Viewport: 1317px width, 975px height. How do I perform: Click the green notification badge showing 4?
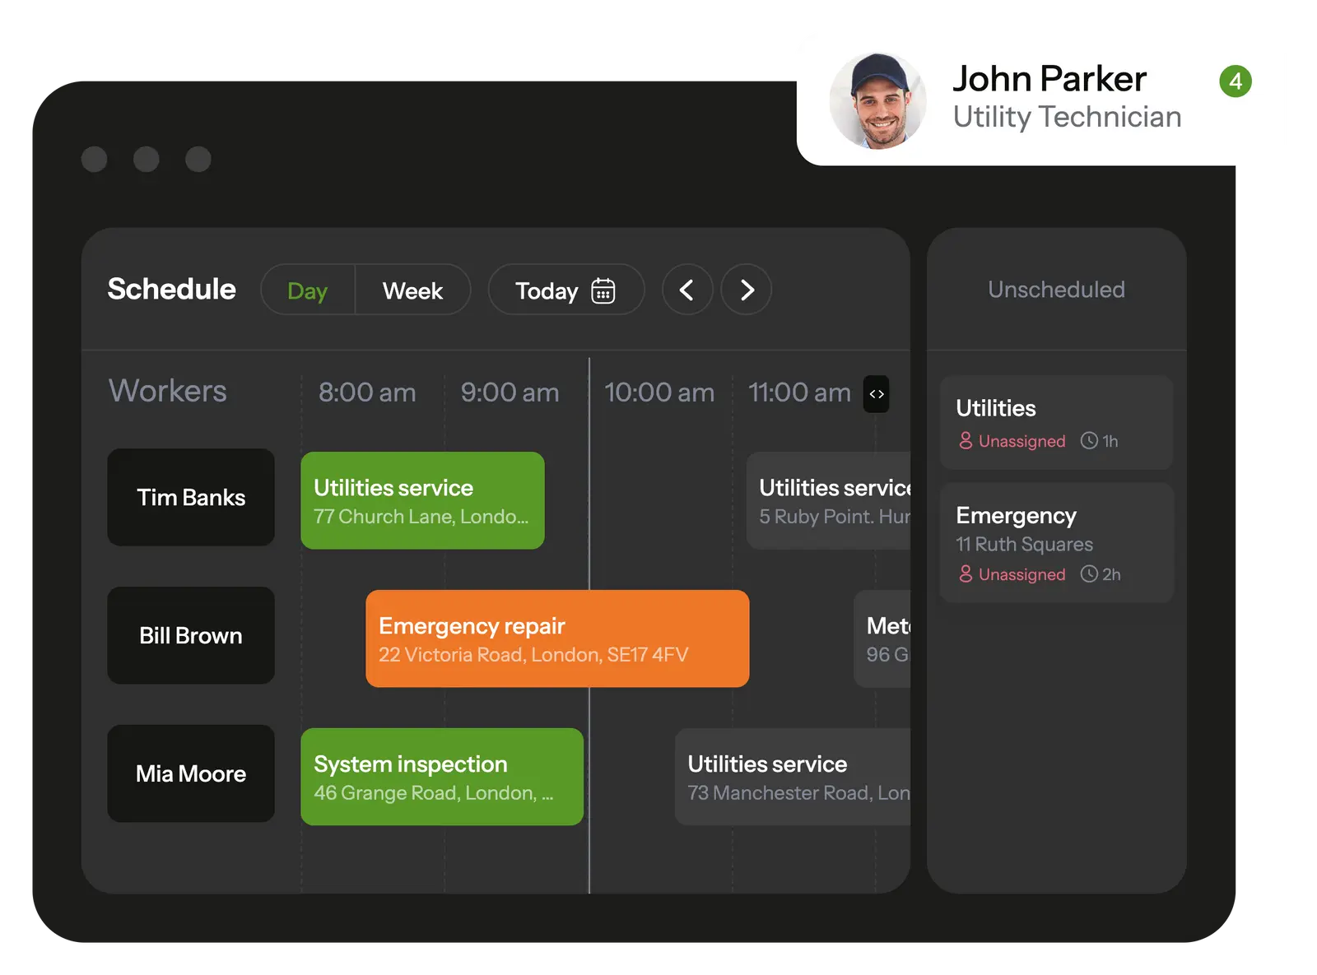(x=1235, y=81)
